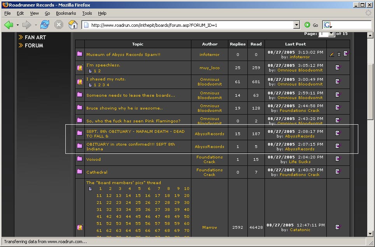Open Catatonic's profile from the Last Post column

(x=300, y=230)
